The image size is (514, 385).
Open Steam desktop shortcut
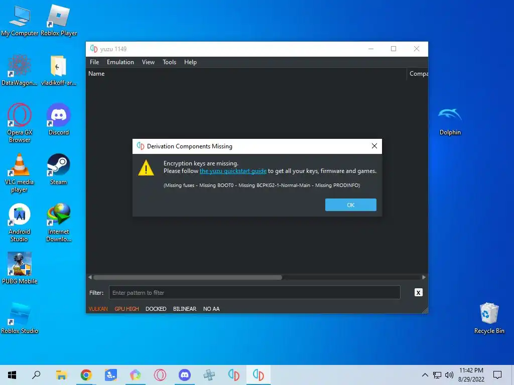[59, 169]
